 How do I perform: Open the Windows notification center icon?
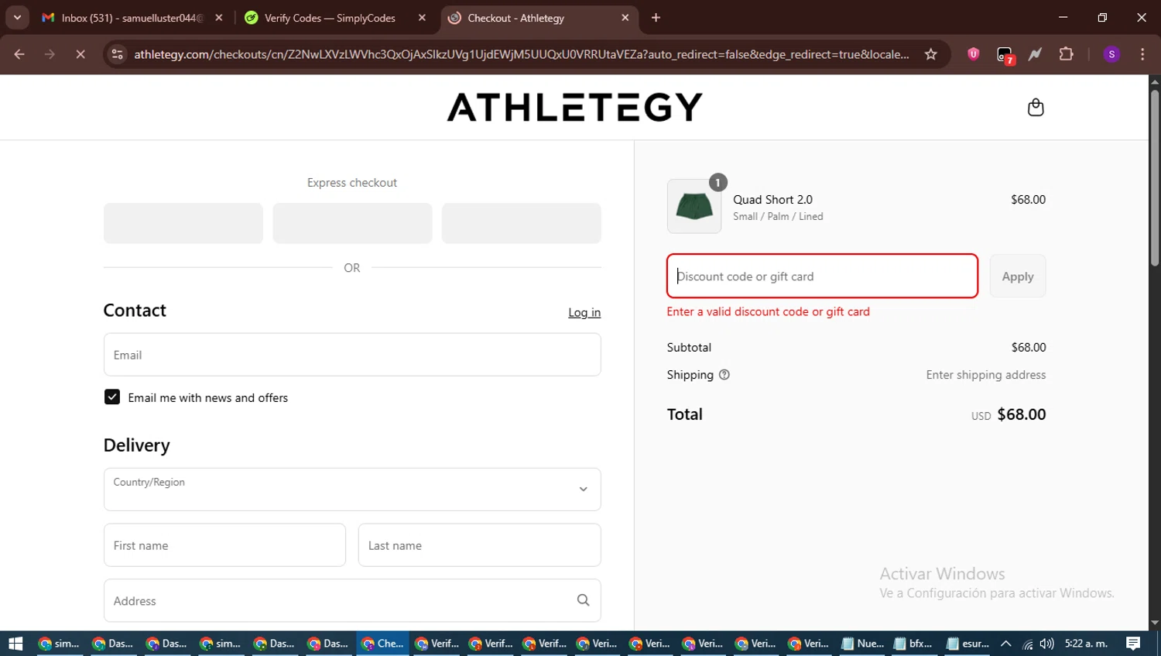pyautogui.click(x=1133, y=644)
